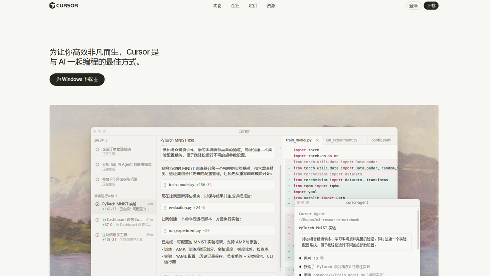Select 修复 PR 评论获取问题 task
The height and width of the screenshot is (276, 491).
coord(124,181)
